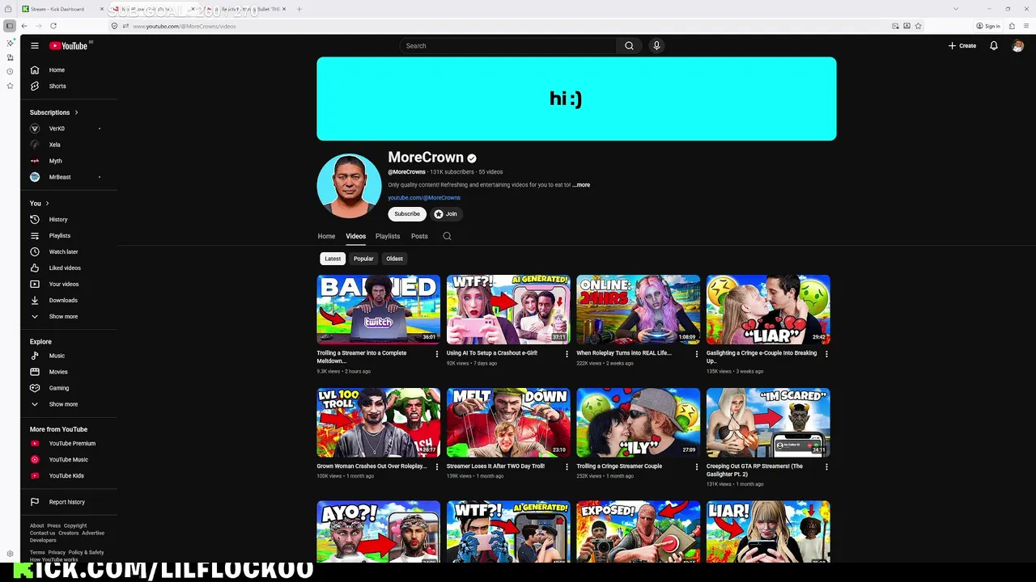
Task: Search within the MoreCrown channel
Action: point(447,236)
